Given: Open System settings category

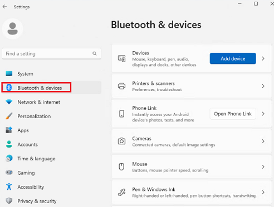Looking at the screenshot, I should (x=51, y=74).
